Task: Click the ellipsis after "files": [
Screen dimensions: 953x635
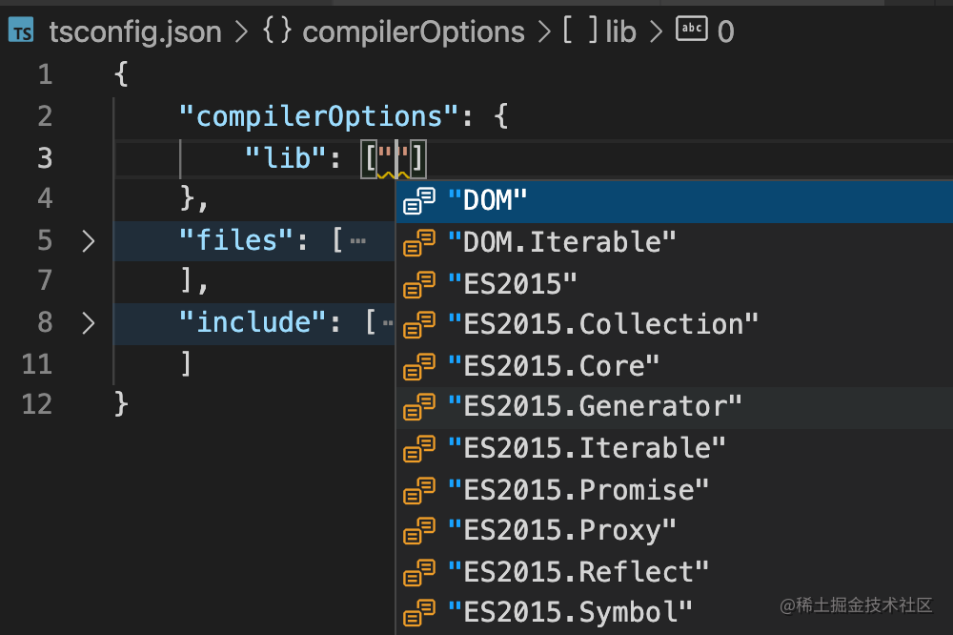Action: click(358, 242)
